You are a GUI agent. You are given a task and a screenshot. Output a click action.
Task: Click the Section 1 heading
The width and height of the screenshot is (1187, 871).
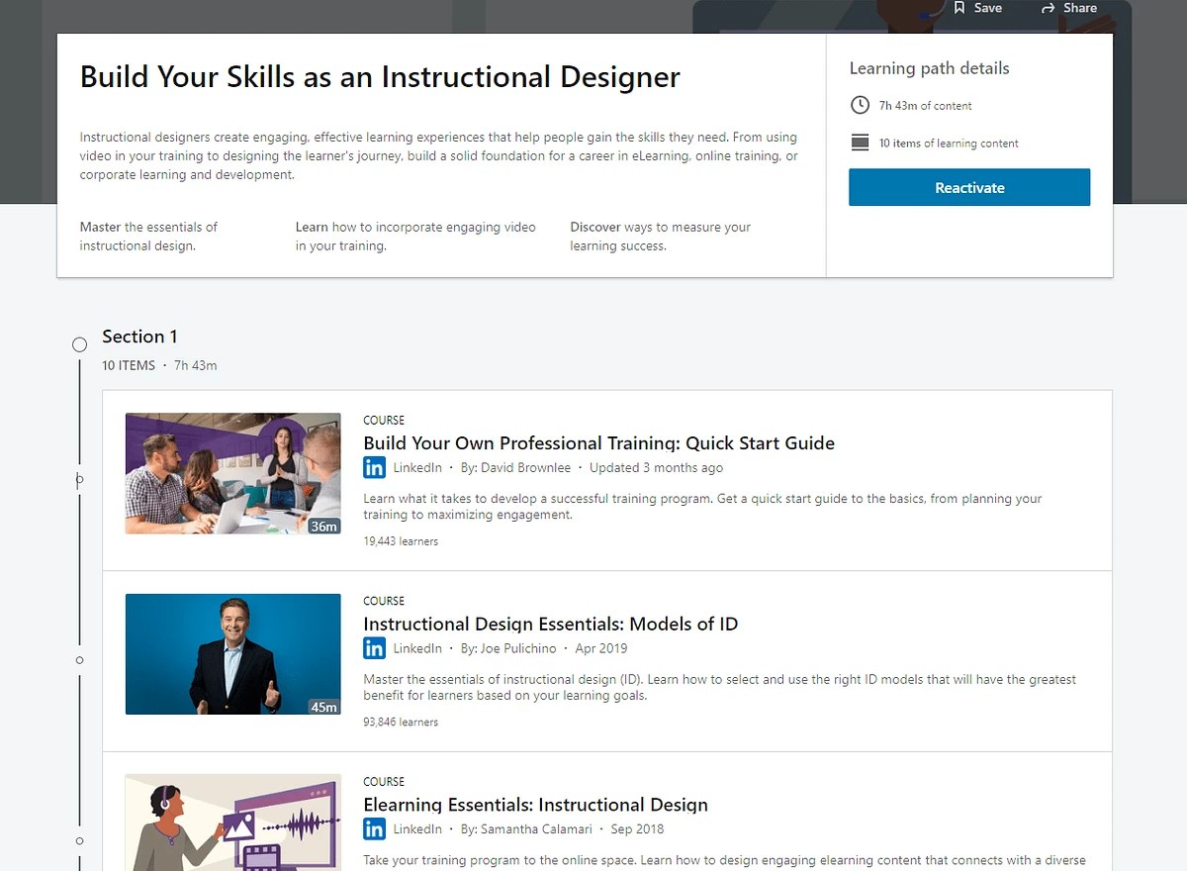139,337
